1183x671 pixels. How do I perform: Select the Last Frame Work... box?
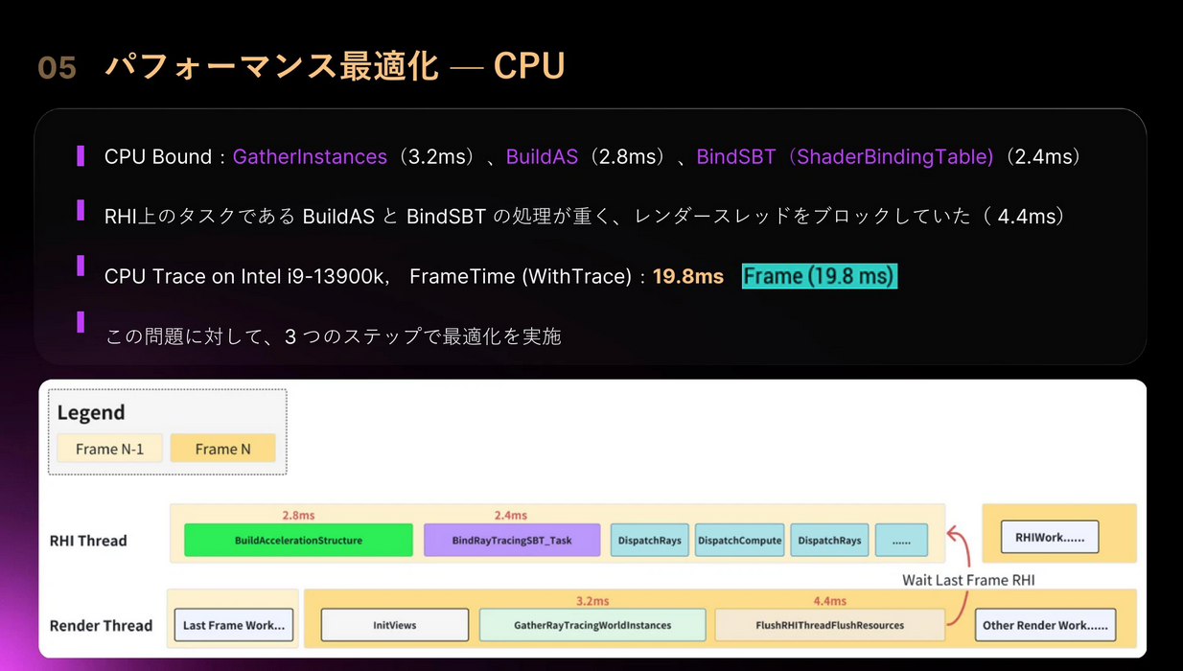[234, 625]
